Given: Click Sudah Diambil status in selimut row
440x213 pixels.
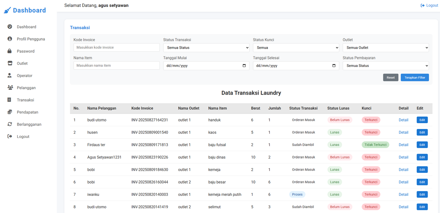Looking at the screenshot, I should click(303, 207).
